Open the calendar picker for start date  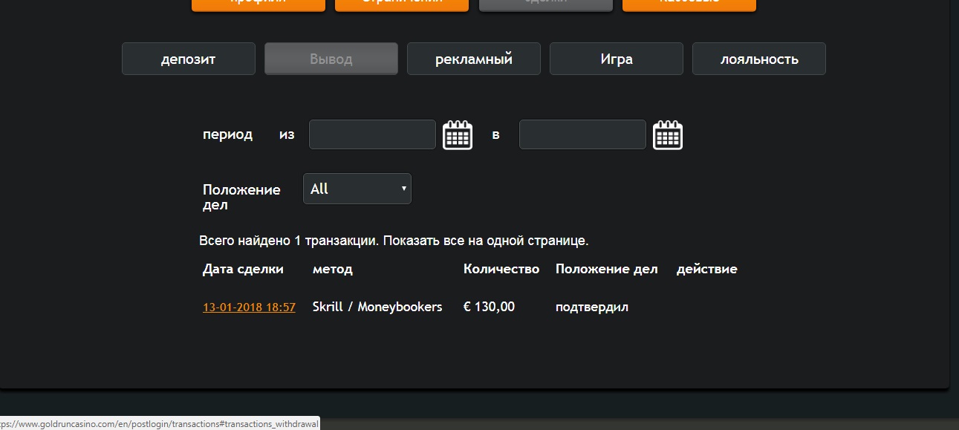point(458,134)
